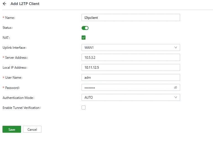
Task: Click the NAT label text
Action: (x=6, y=38)
